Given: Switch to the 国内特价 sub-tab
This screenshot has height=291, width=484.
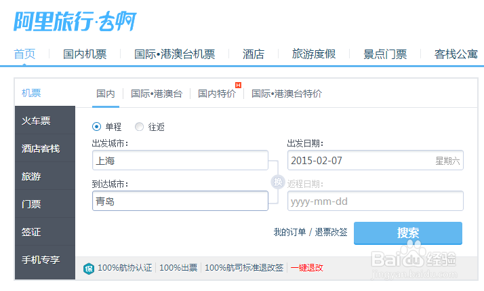Looking at the screenshot, I should click(x=217, y=94).
